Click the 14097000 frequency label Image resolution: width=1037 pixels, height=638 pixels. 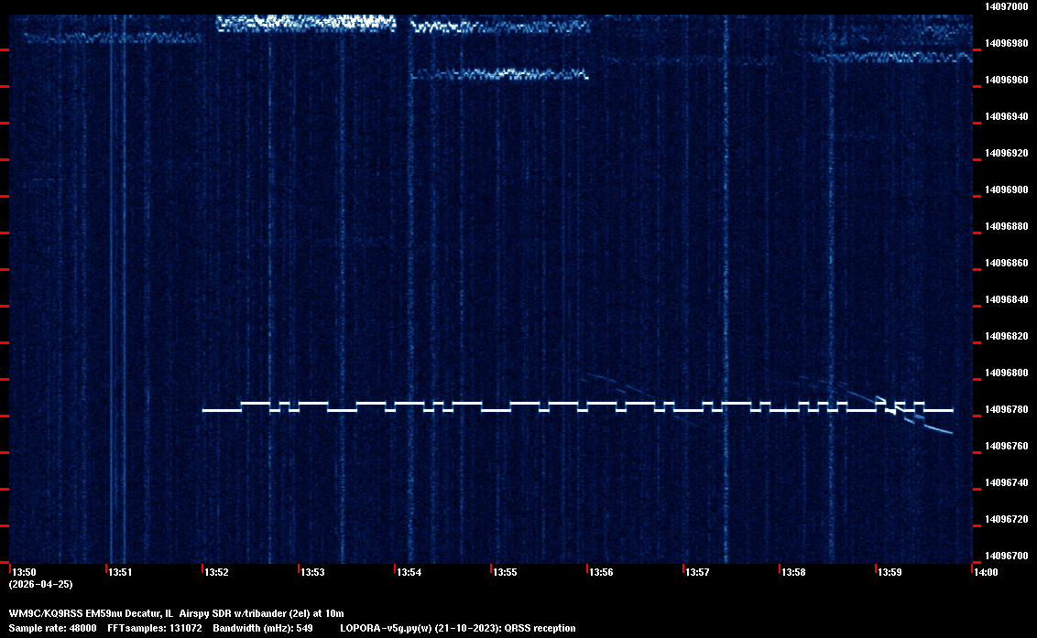(x=1004, y=6)
